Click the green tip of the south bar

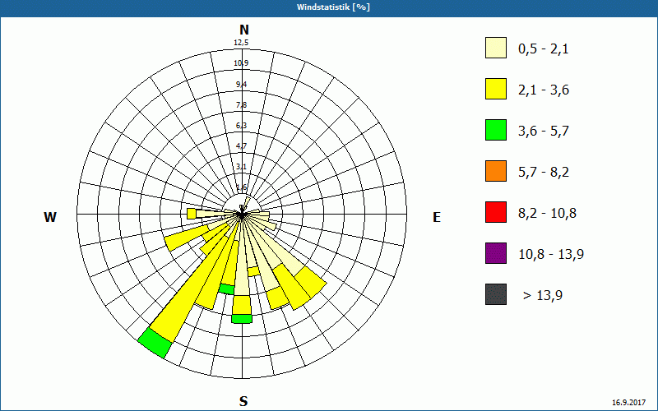tap(242, 319)
